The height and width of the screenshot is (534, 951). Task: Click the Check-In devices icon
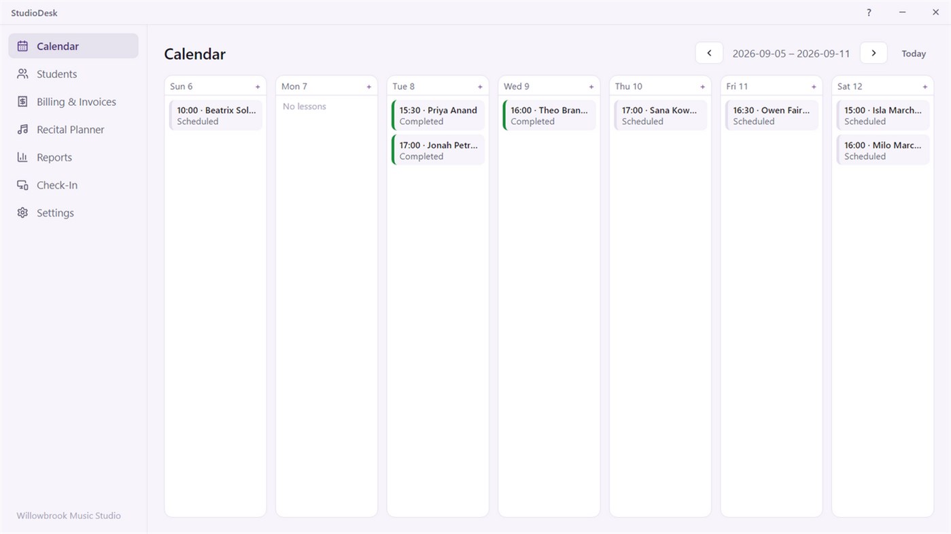click(x=22, y=185)
